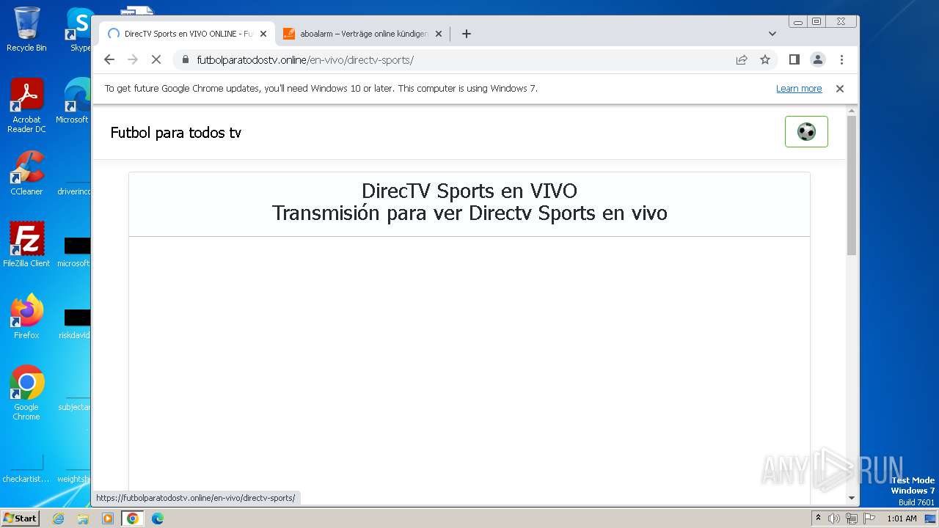
Task: Open Acrobat Reader DC desktop shortcut
Action: tap(26, 106)
